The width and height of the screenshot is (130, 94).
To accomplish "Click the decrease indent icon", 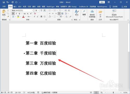I will pos(66,11).
